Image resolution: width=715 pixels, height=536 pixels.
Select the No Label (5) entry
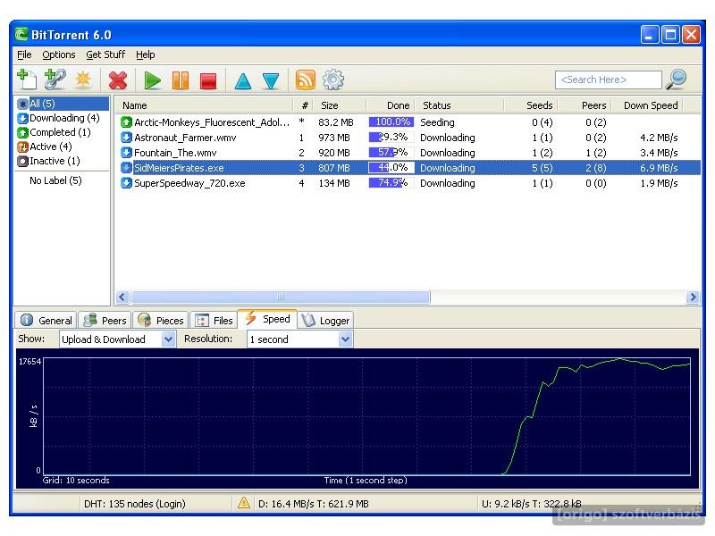[x=55, y=180]
